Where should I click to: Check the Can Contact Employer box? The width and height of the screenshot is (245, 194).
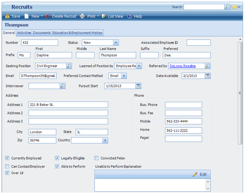7,166
